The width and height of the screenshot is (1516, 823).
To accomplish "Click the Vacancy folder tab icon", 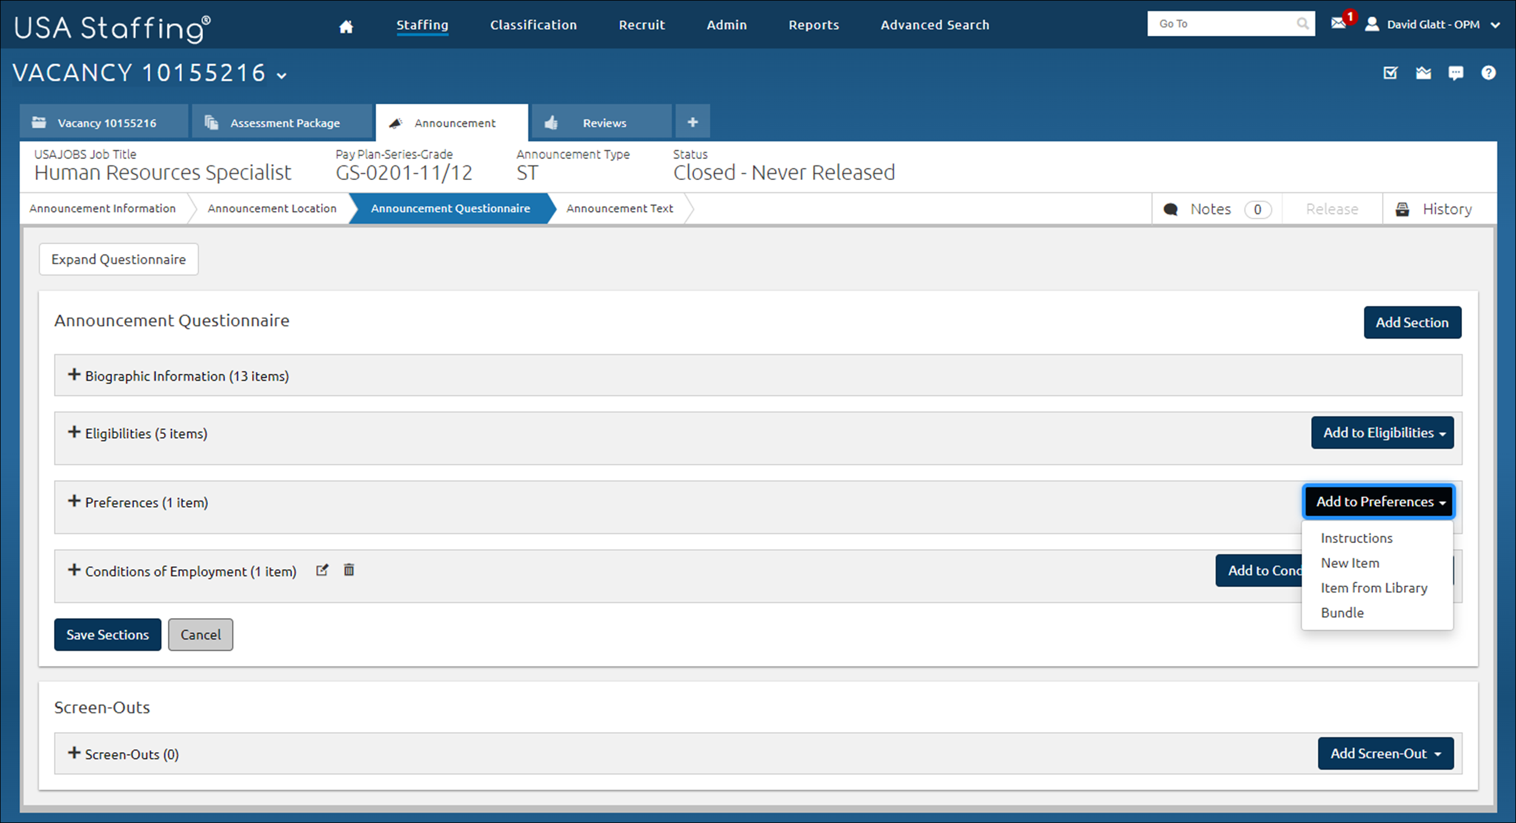I will coord(39,122).
